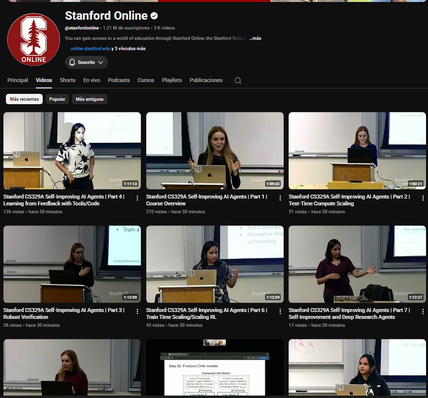Open the three-dot menu for Part 7 Deep Research
Screen dimensions: 428x398
point(423,312)
